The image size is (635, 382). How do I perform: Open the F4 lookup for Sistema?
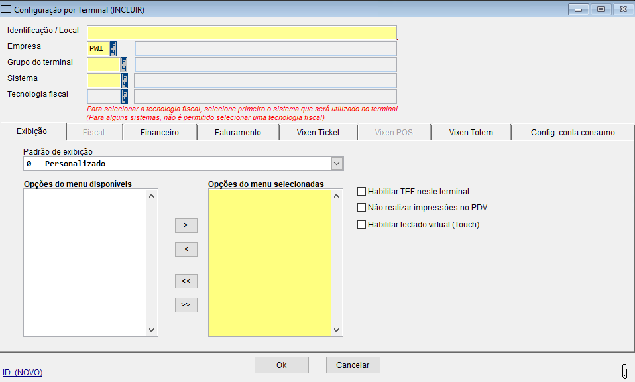click(x=123, y=80)
